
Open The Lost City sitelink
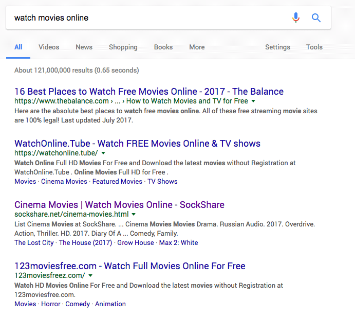pos(34,243)
